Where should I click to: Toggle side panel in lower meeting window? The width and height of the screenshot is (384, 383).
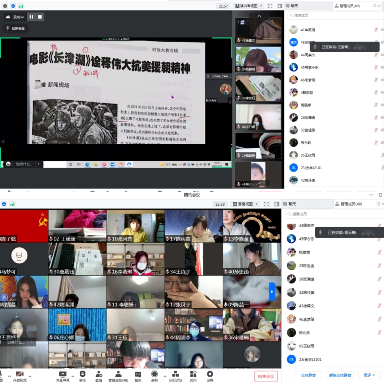click(x=276, y=204)
